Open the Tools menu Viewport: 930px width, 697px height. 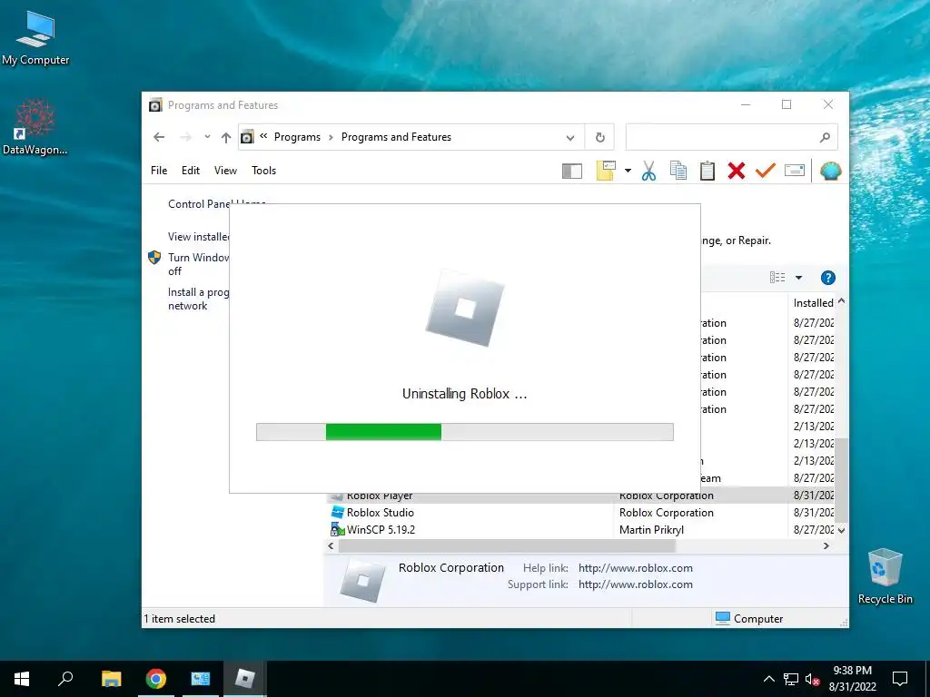tap(263, 170)
